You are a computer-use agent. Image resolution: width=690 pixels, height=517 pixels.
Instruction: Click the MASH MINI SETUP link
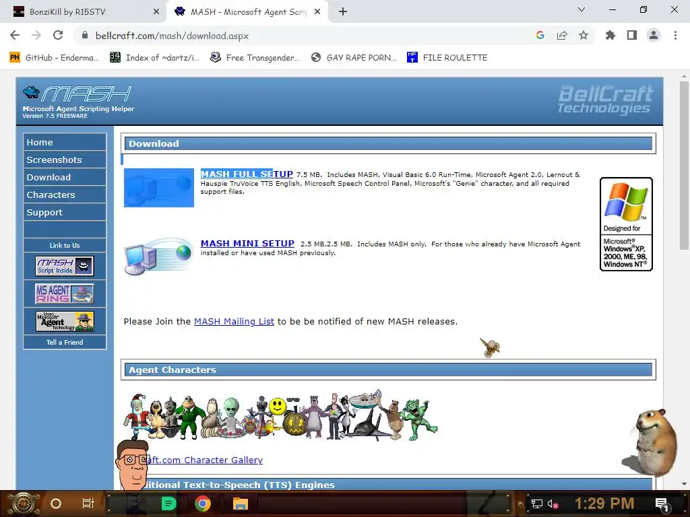tap(247, 243)
